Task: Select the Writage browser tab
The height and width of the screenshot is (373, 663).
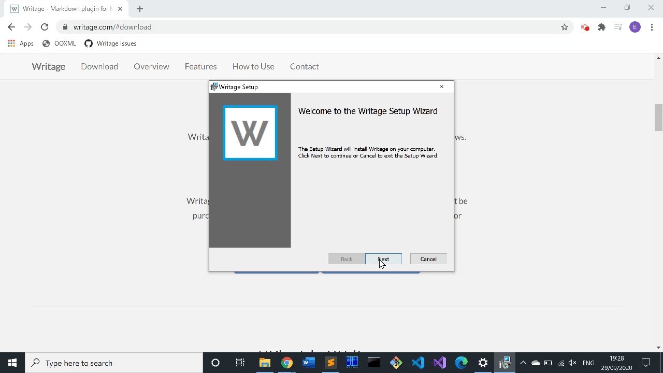Action: pos(65,9)
